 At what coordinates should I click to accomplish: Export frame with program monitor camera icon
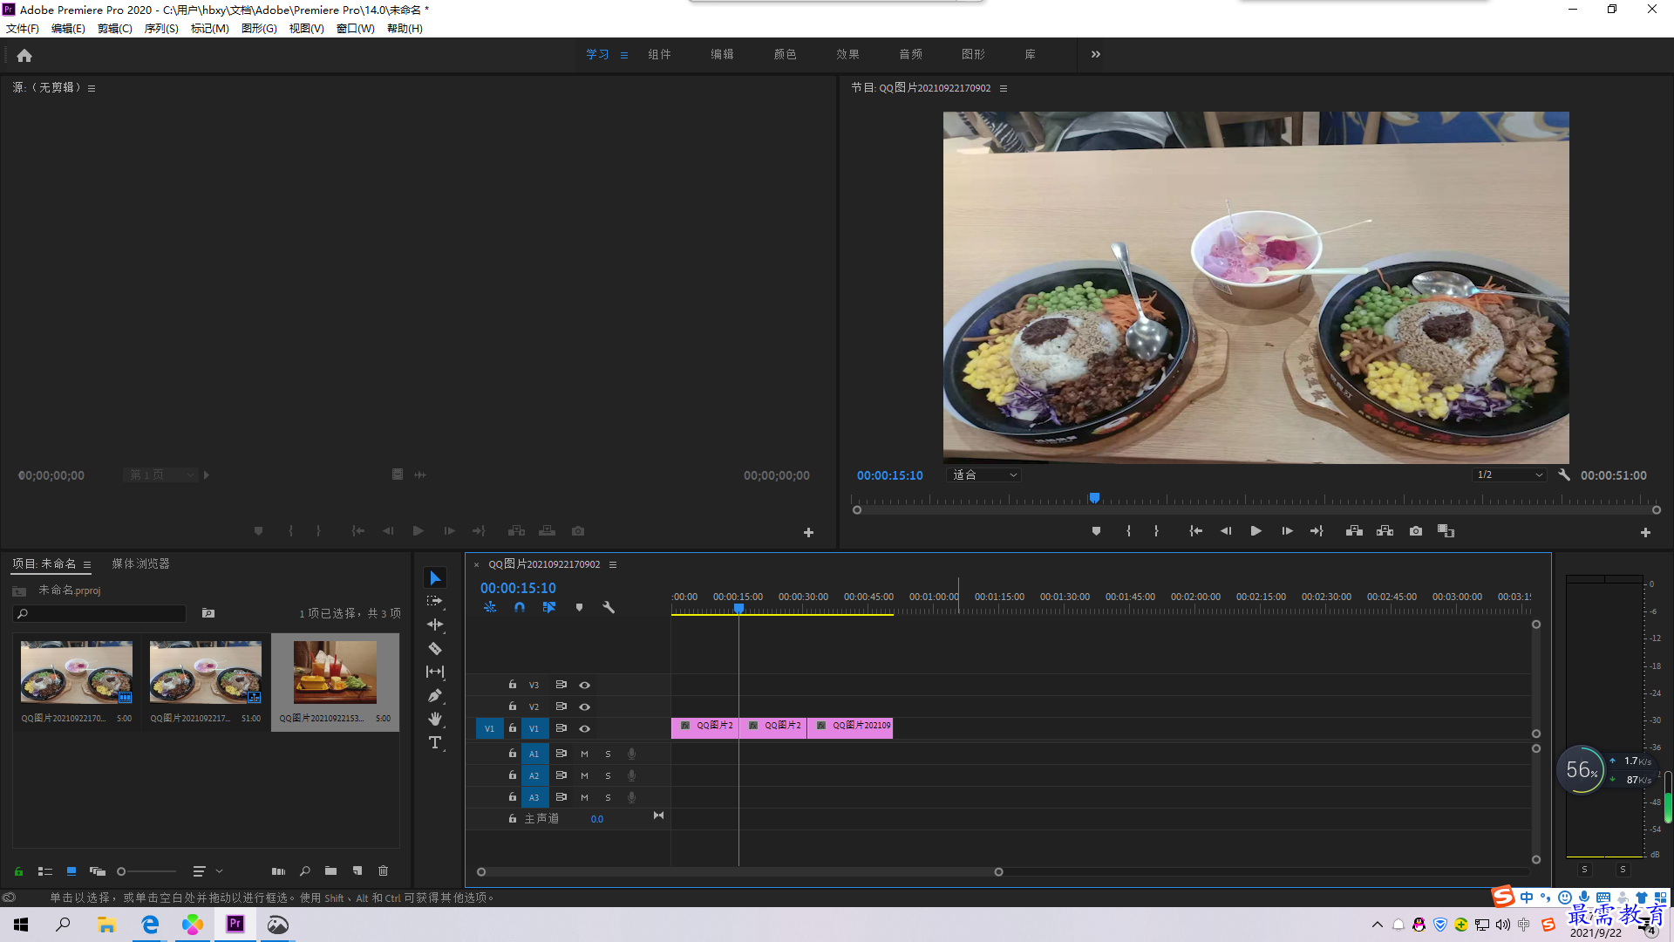pyautogui.click(x=1416, y=531)
